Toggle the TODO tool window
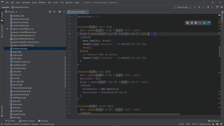Image resolution: width=224 pixels, height=126 pixels. point(10,121)
